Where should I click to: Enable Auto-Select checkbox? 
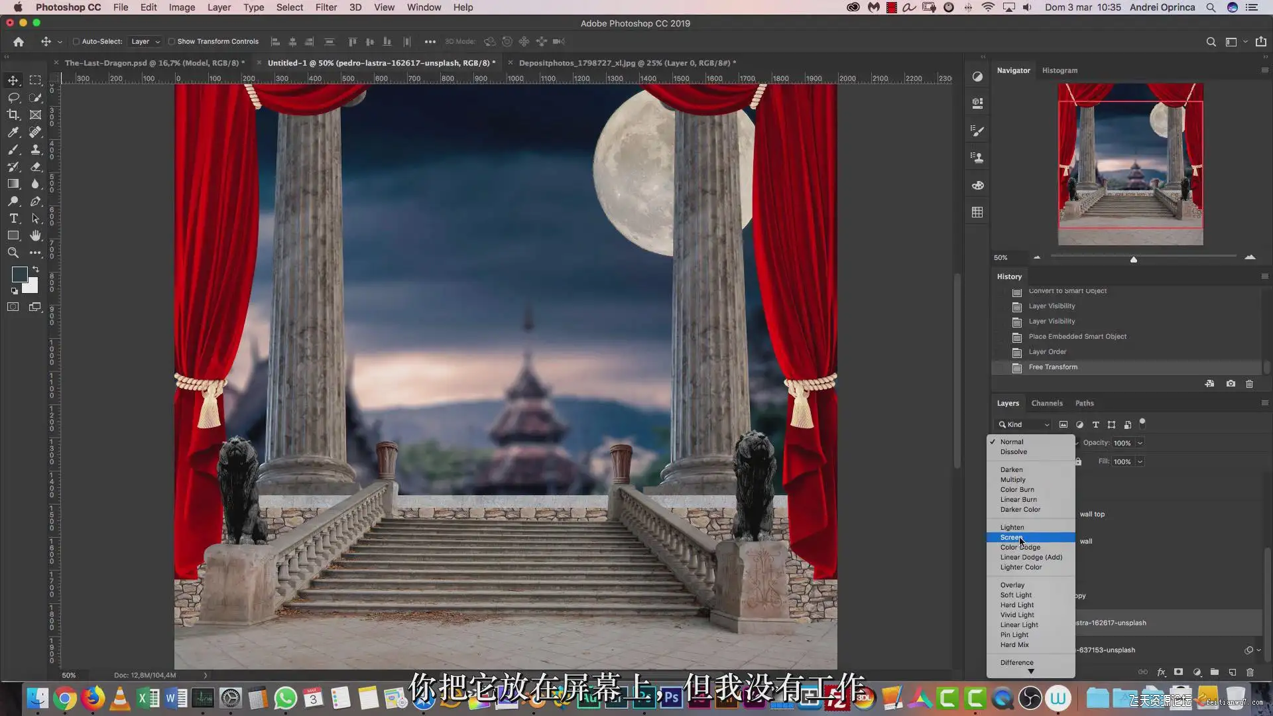click(x=76, y=42)
